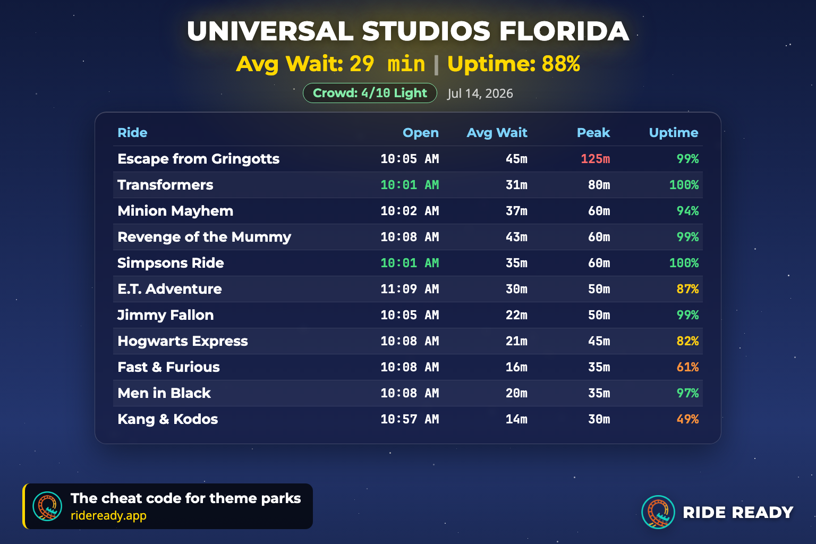
Task: Click the 45m average wait for Gringotts
Action: coord(516,159)
